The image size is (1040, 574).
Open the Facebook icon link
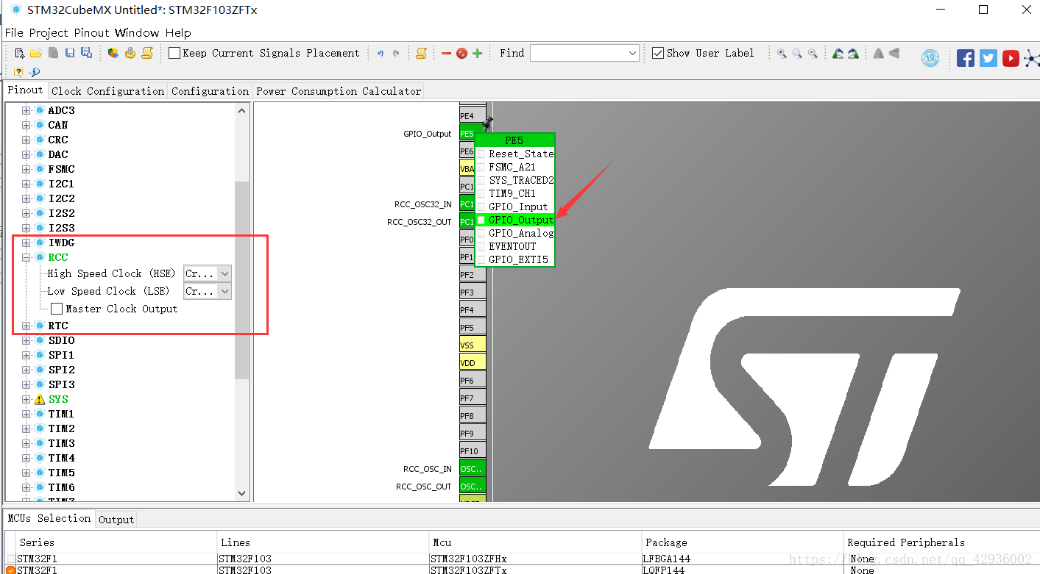point(965,58)
